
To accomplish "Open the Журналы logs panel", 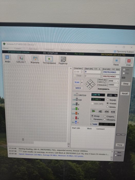I will tap(35, 59).
